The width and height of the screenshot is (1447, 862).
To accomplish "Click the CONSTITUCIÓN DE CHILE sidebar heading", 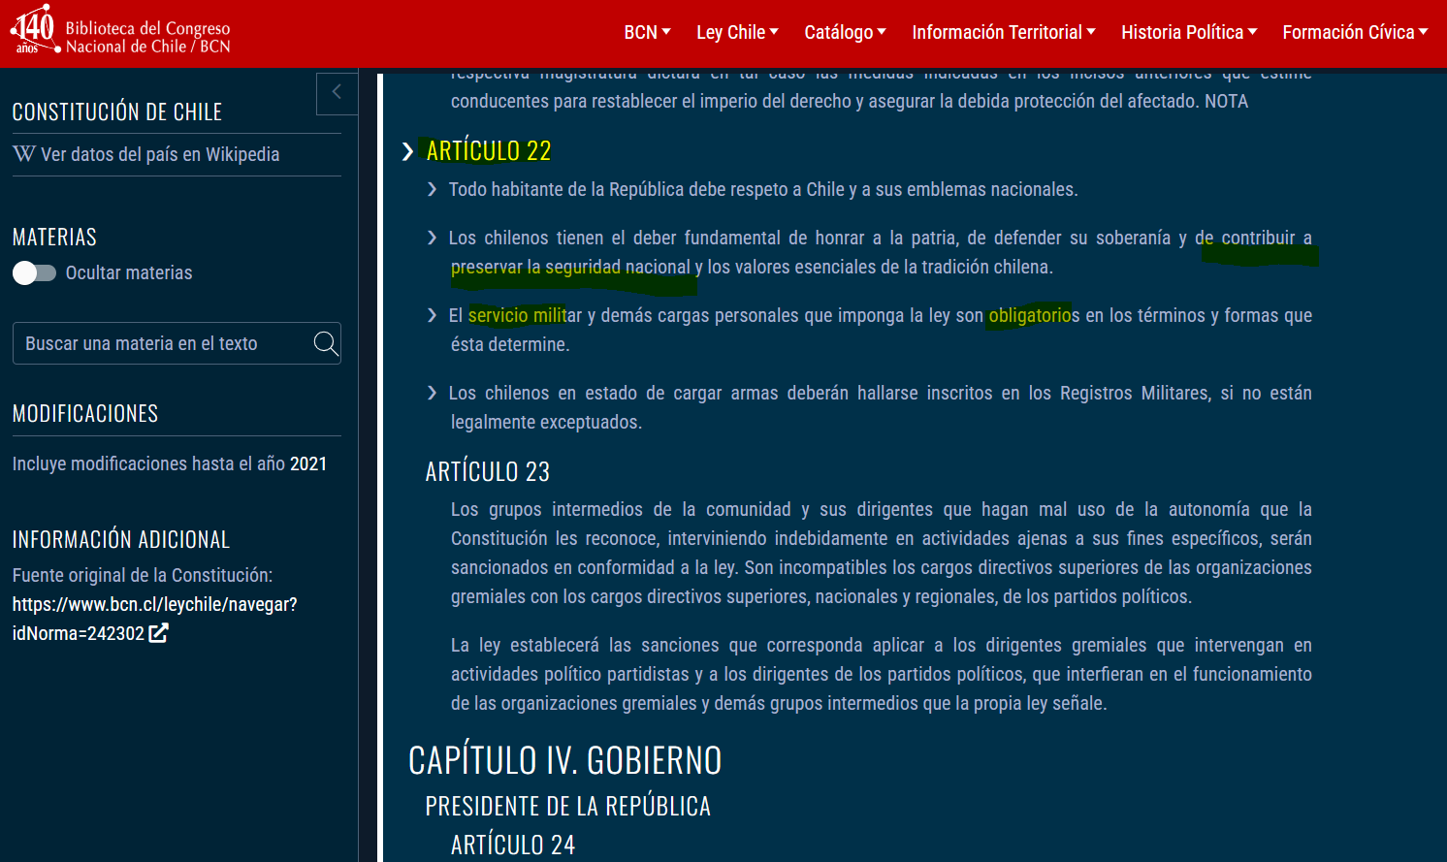I will point(117,112).
